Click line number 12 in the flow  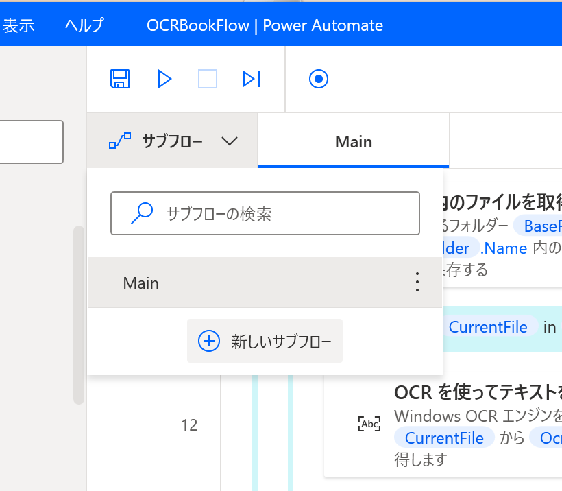(x=189, y=425)
